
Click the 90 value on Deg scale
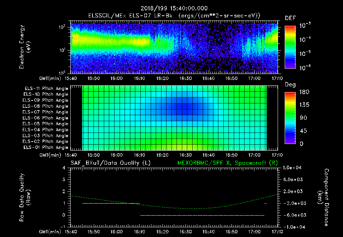303,118
